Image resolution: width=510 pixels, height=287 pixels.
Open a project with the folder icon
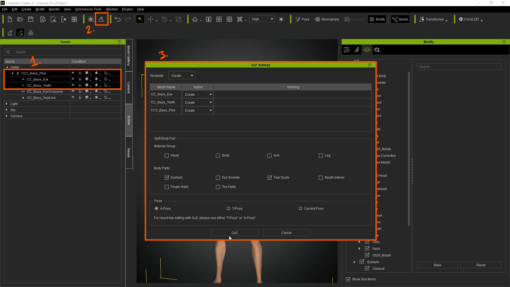click(x=20, y=19)
